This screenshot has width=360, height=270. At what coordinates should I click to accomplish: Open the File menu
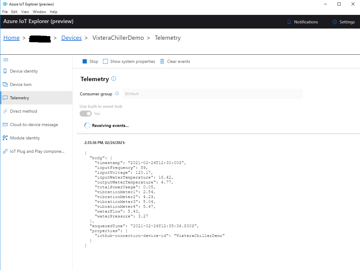point(5,12)
